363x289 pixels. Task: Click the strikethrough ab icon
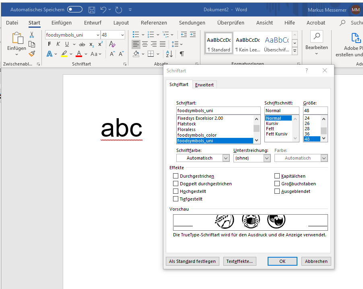82,44
